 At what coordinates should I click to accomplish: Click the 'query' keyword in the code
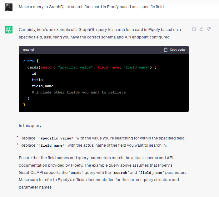pyautogui.click(x=29, y=61)
